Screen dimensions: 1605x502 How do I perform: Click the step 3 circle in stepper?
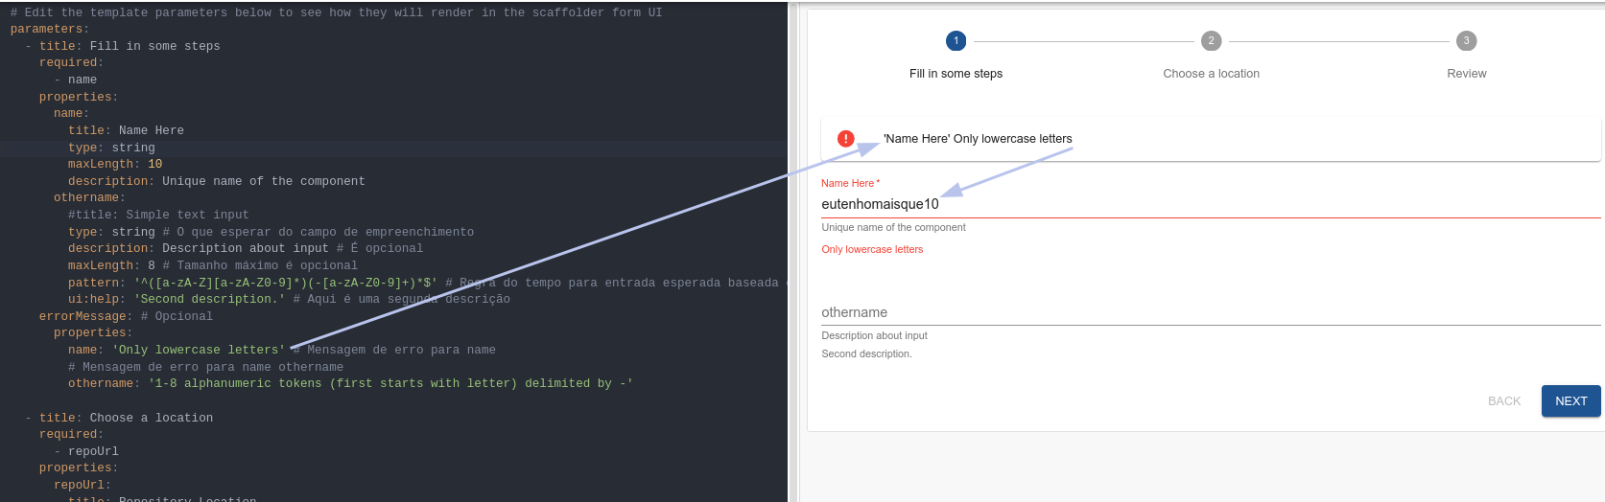pos(1466,41)
